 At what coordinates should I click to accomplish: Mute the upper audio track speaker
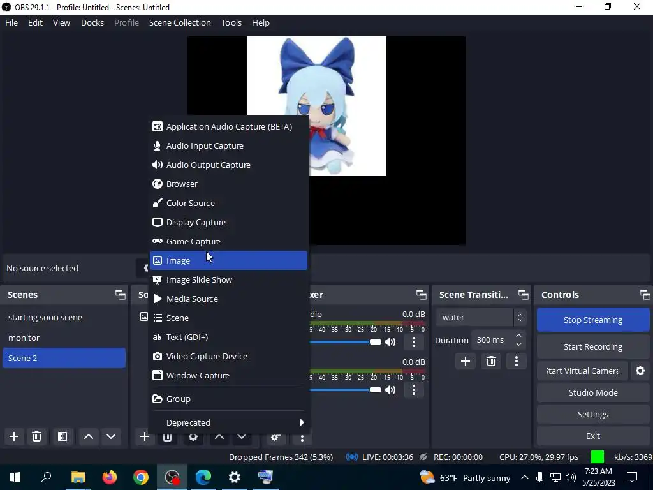tap(390, 342)
